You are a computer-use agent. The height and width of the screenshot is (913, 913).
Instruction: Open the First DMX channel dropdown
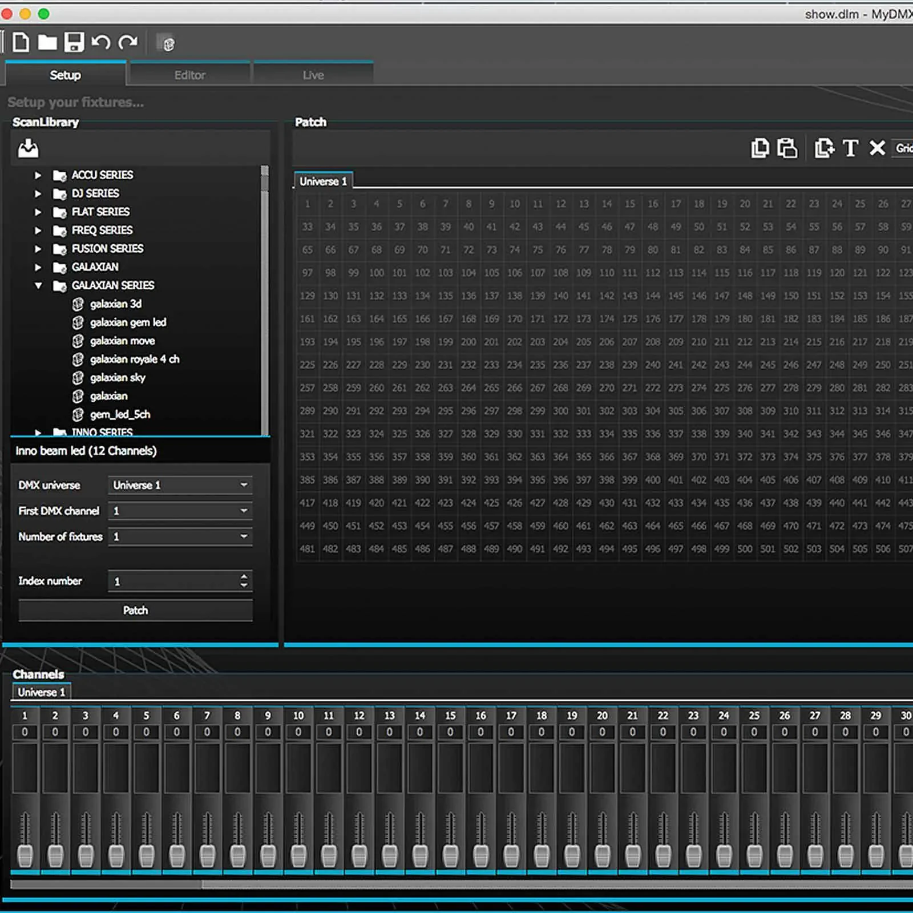tap(180, 511)
